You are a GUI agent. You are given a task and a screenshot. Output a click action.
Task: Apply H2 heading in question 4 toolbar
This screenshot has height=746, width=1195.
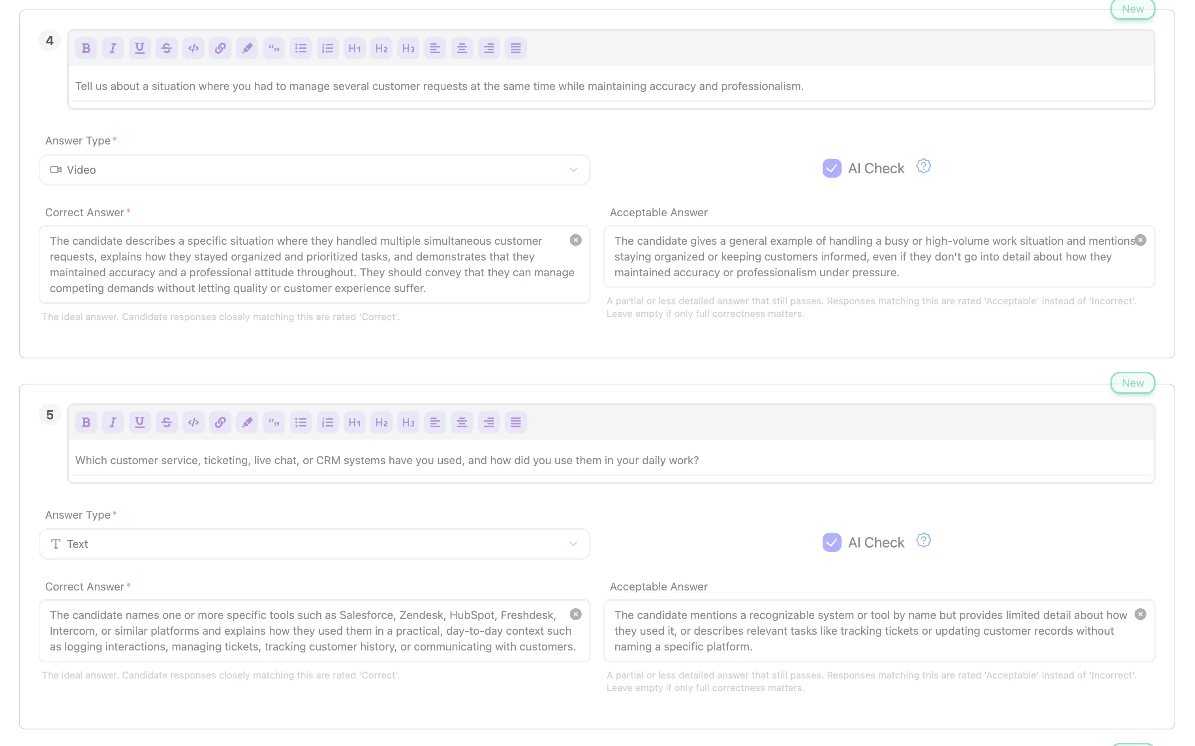point(381,48)
